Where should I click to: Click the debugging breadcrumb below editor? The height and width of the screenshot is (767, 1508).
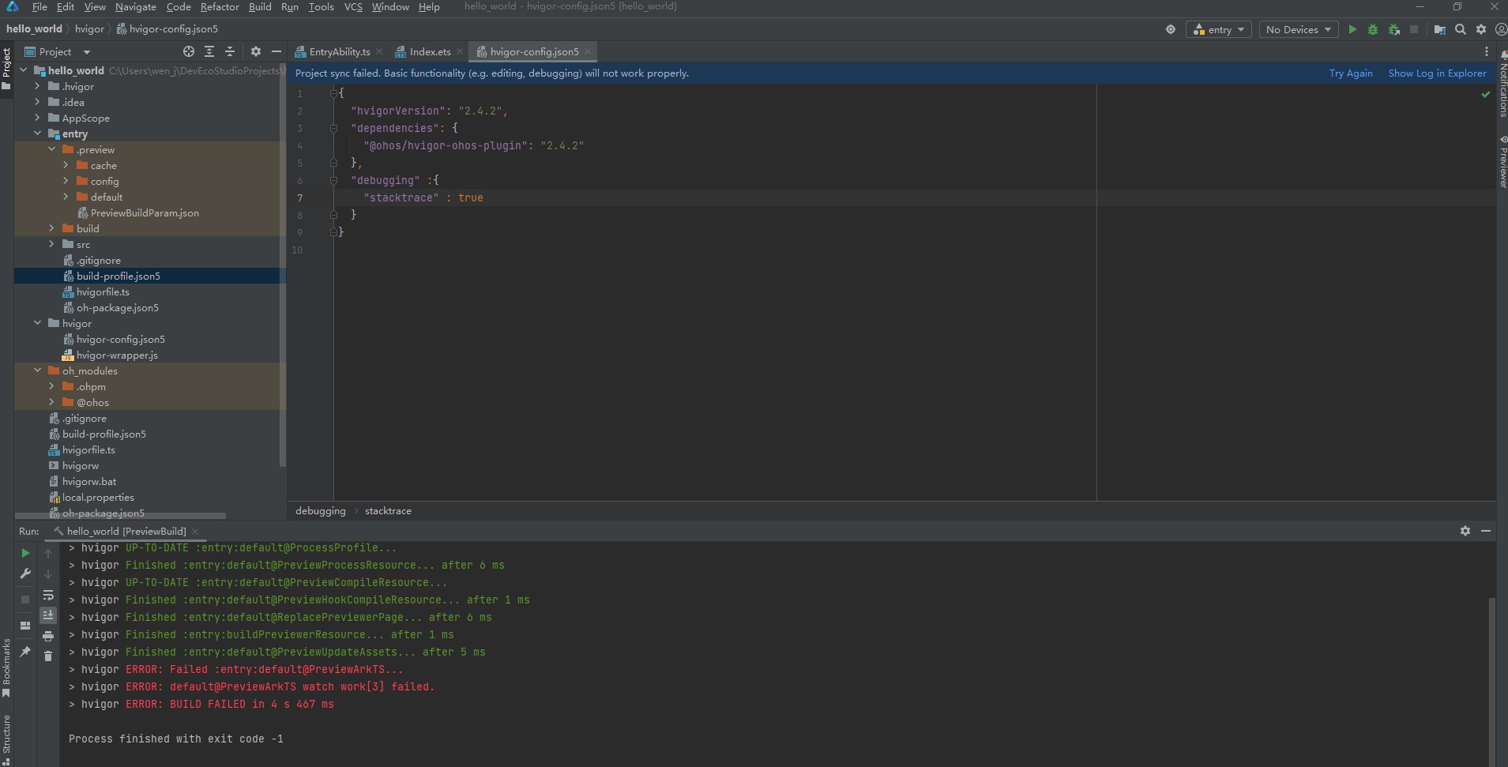320,510
